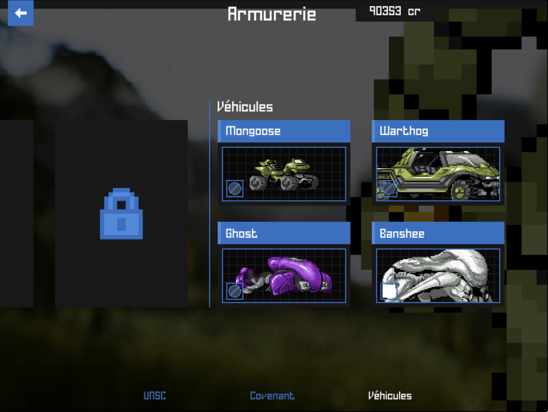
Task: Switch to the Covenant tab
Action: coord(272,396)
